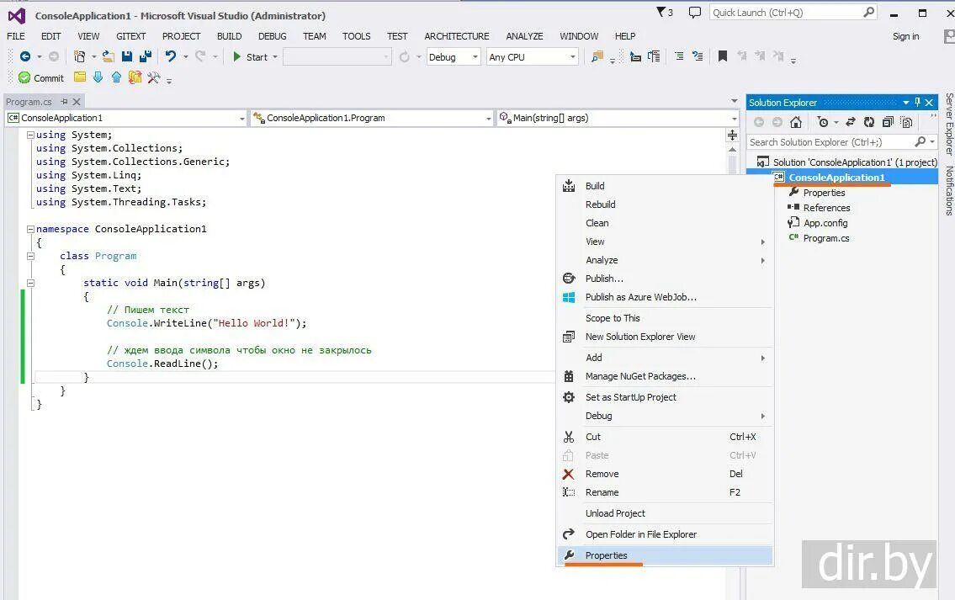The width and height of the screenshot is (955, 600).
Task: Collapse the using directives region
Action: pos(30,135)
